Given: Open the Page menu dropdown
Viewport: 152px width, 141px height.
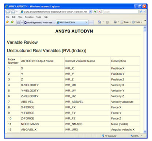Looking at the screenshot, I should (126, 22).
